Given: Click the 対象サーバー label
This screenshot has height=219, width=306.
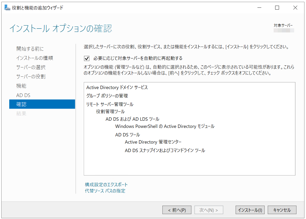Looking at the screenshot, I should click(283, 25).
